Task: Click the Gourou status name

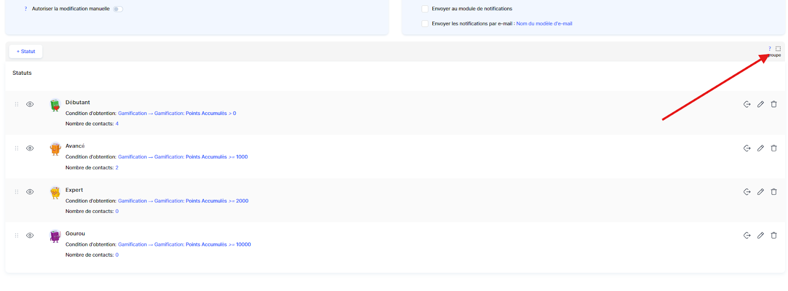Action: coord(75,233)
